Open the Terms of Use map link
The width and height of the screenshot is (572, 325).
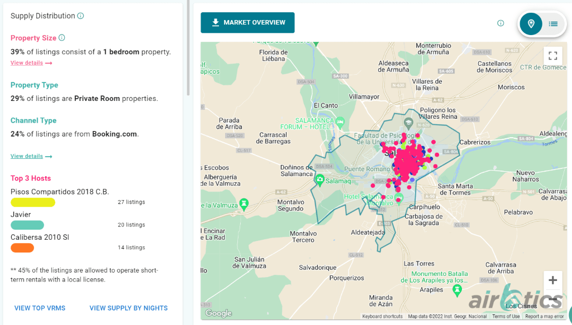506,316
